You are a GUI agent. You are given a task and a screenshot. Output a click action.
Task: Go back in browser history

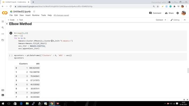tap(3, 6)
